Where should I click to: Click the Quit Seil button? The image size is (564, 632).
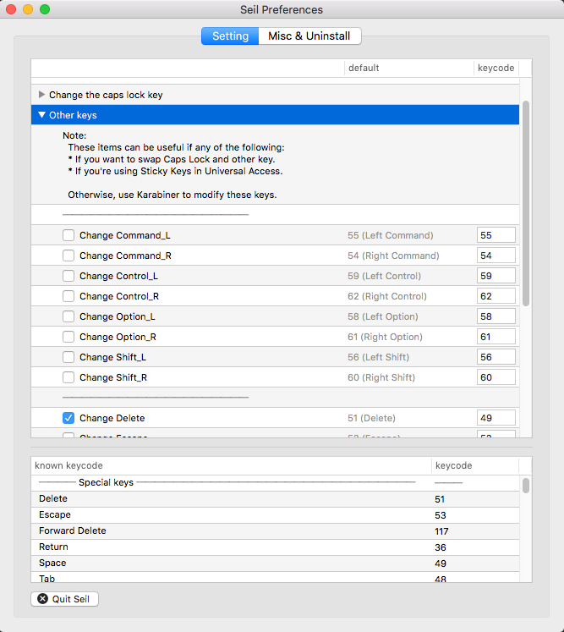click(64, 599)
